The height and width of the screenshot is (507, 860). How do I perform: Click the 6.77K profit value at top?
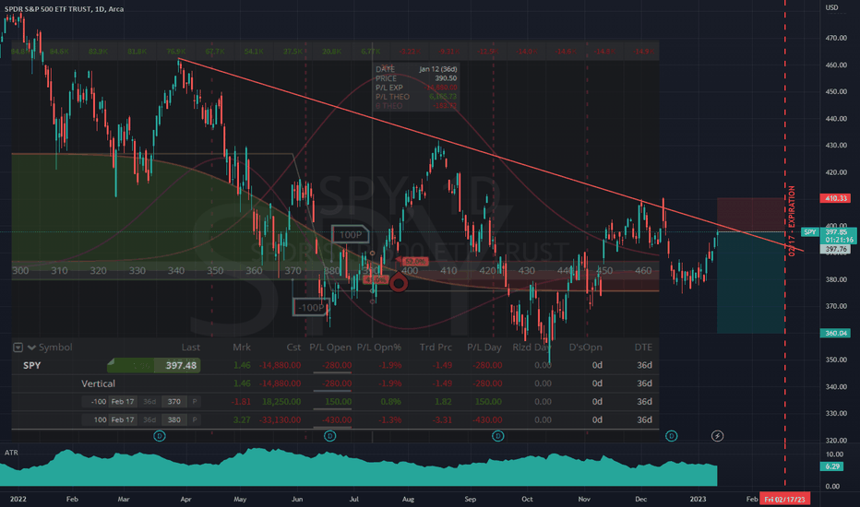click(x=371, y=52)
